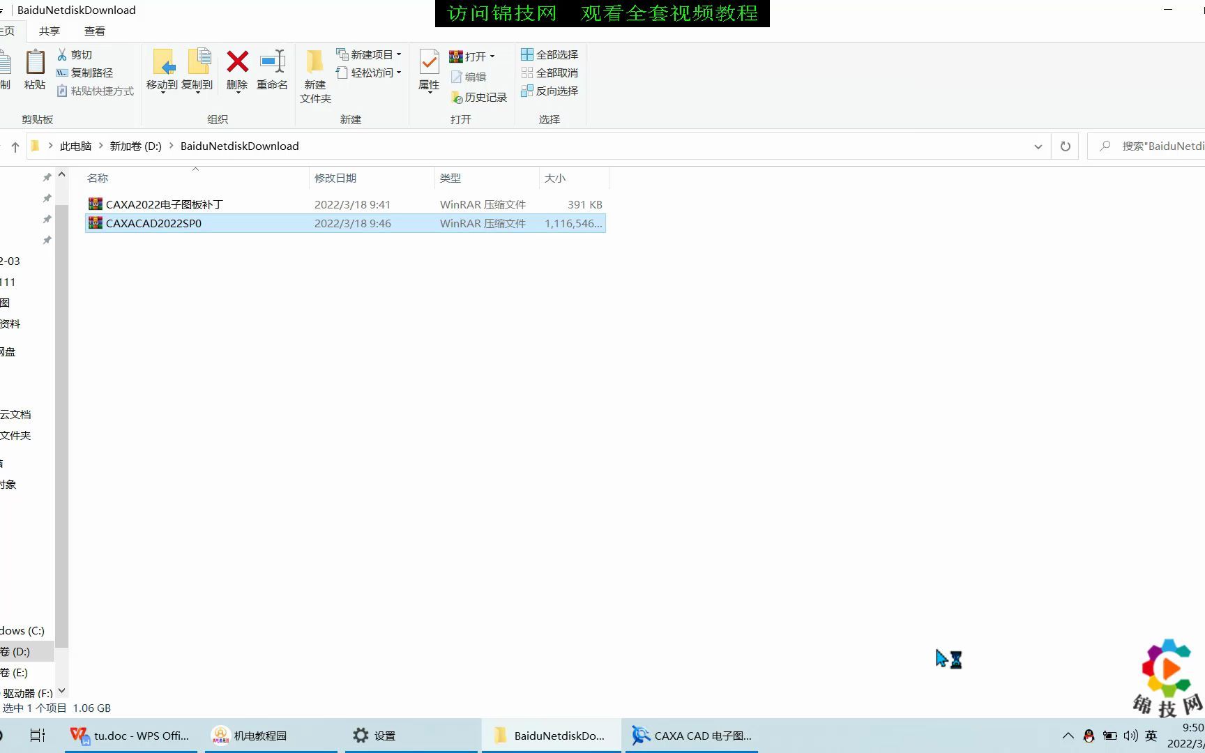Select the CAXACAD2022SP0 archive file
The width and height of the screenshot is (1205, 753).
(345, 223)
